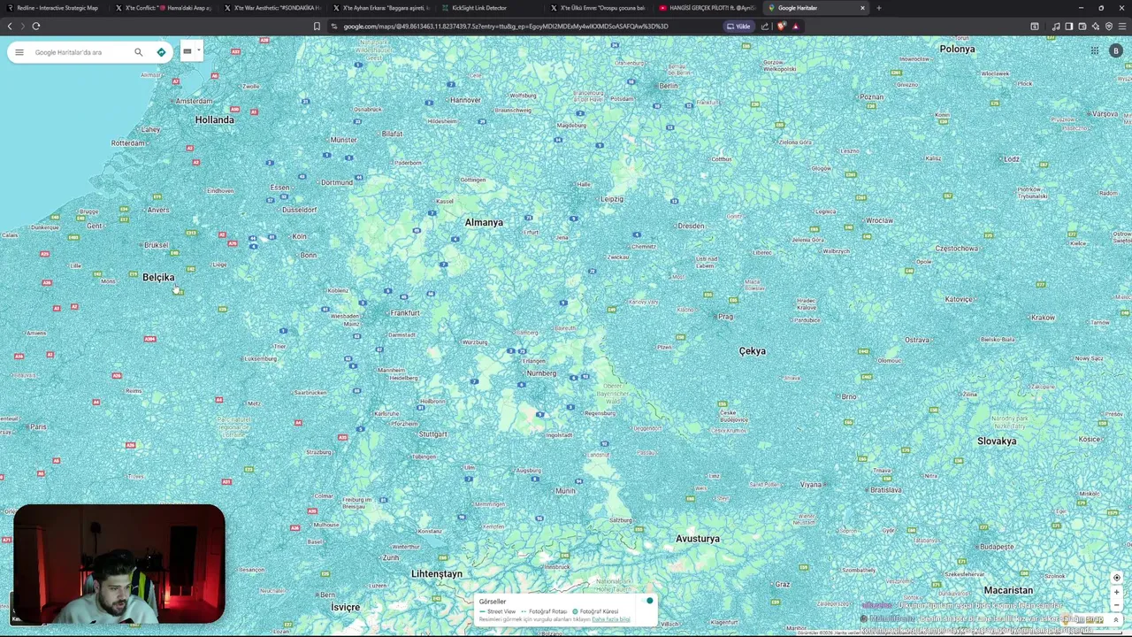The height and width of the screenshot is (637, 1132).
Task: Switch to the X'te War Aesthetic tab
Action: 272,8
